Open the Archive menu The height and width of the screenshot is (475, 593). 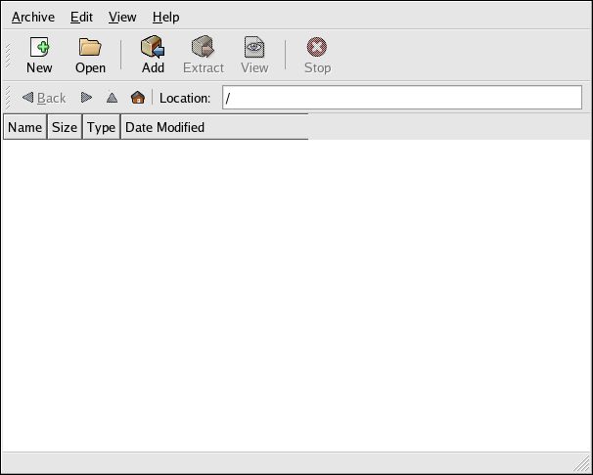pyautogui.click(x=33, y=17)
